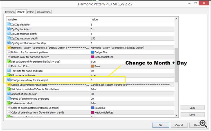Viewport: 211px width, 131px height.
Task: Click scroll up arrow of inputs list
Action: click(x=176, y=19)
